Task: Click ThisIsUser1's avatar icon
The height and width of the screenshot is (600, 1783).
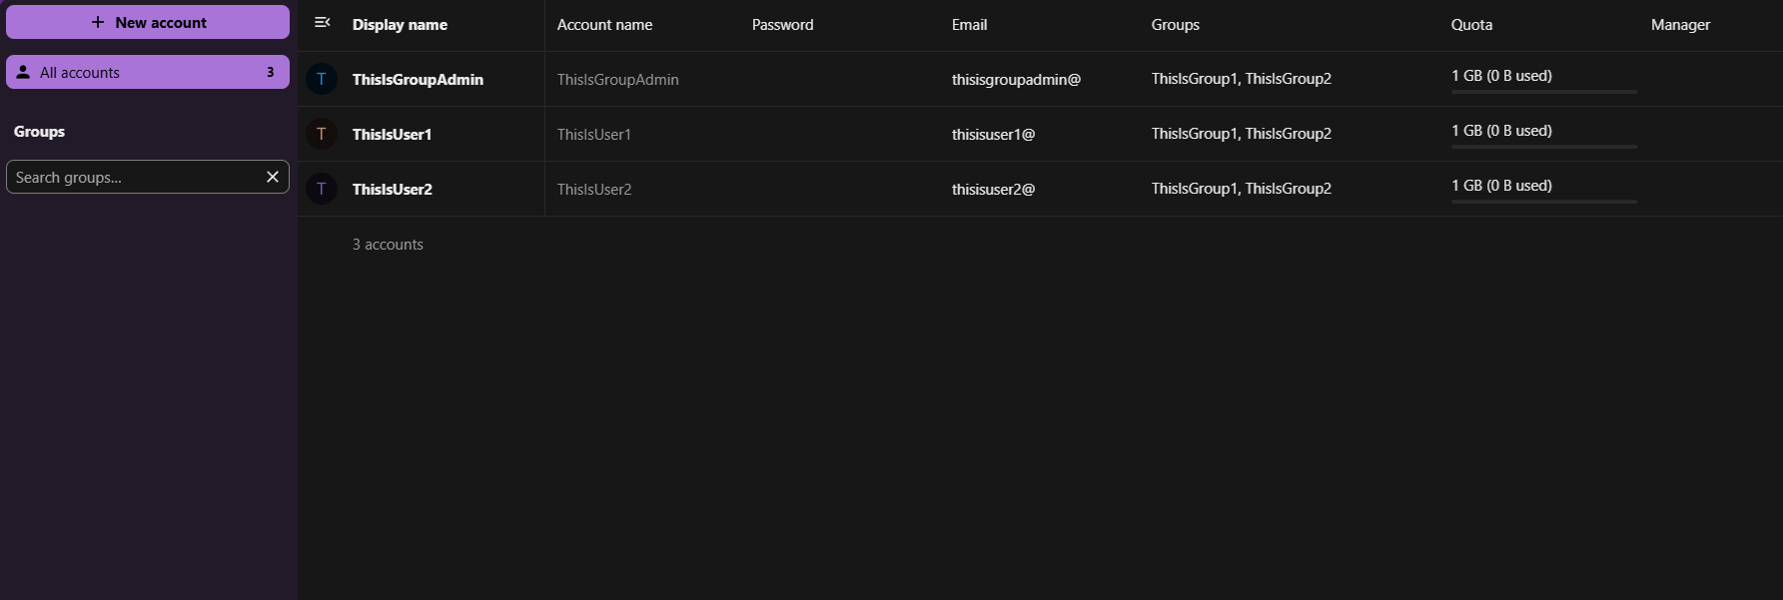Action: (x=321, y=134)
